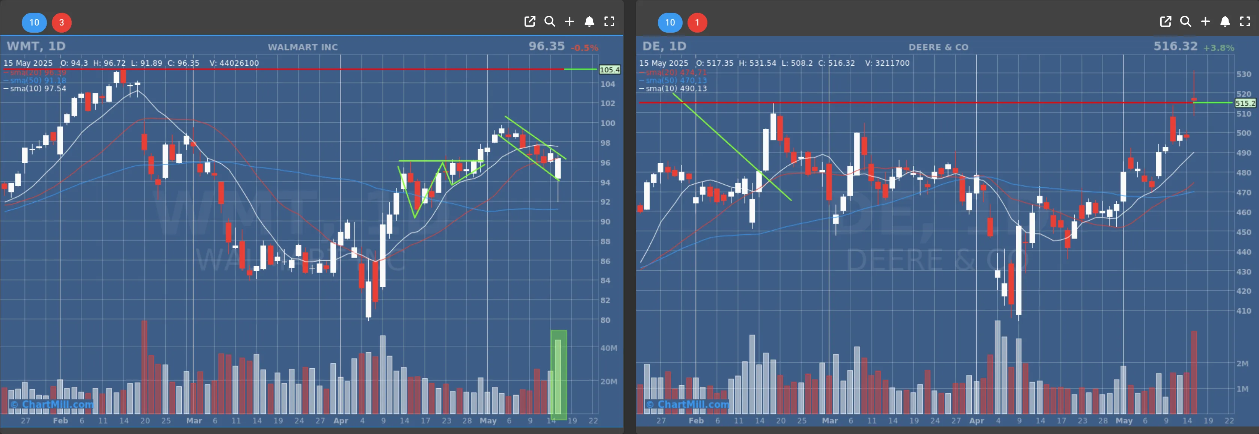The image size is (1259, 434).
Task: Click the Apr label on WMT time axis
Action: 341,421
